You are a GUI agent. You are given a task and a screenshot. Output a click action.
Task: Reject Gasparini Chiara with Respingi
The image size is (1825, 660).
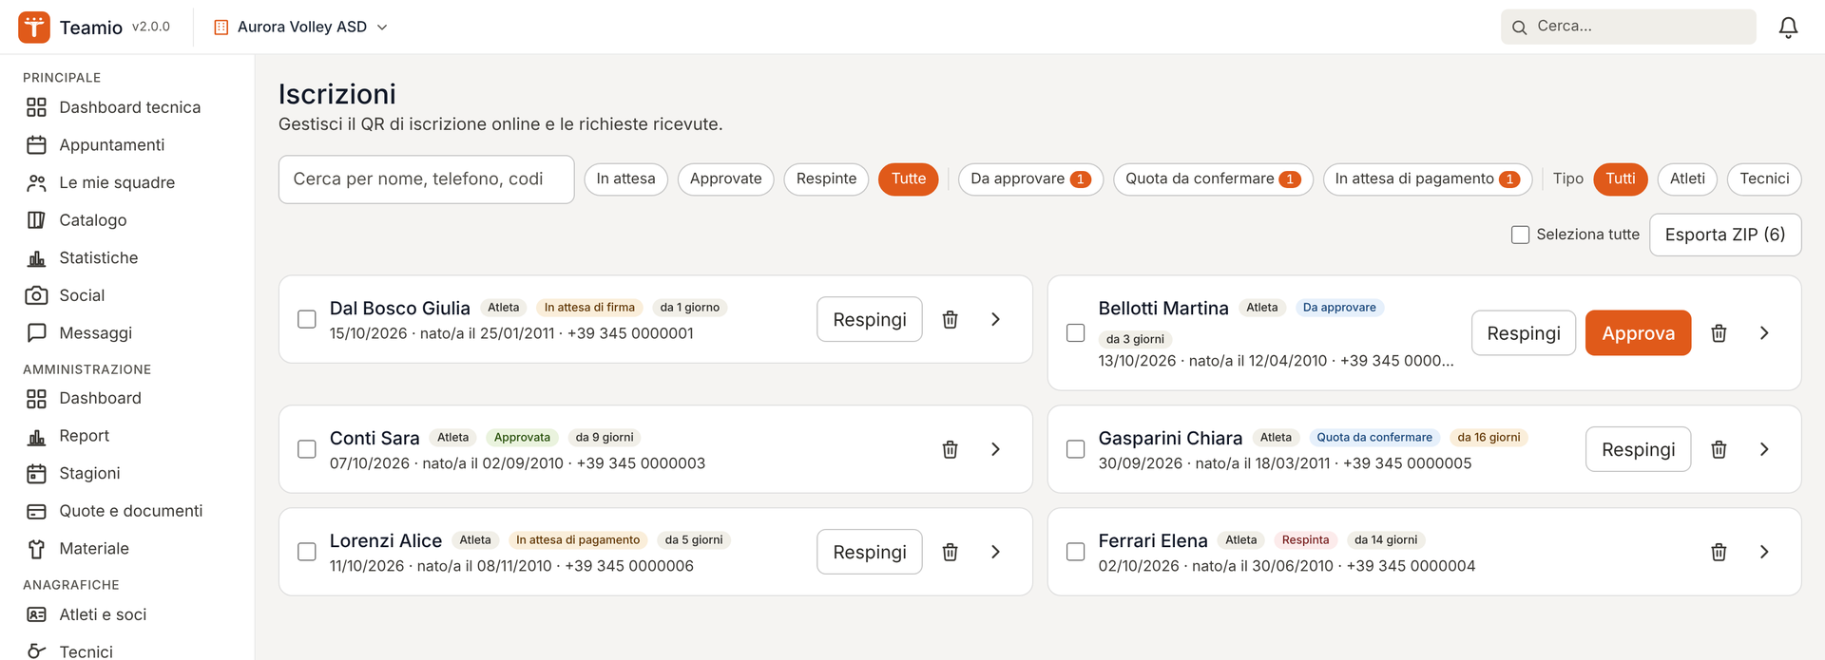1638,449
